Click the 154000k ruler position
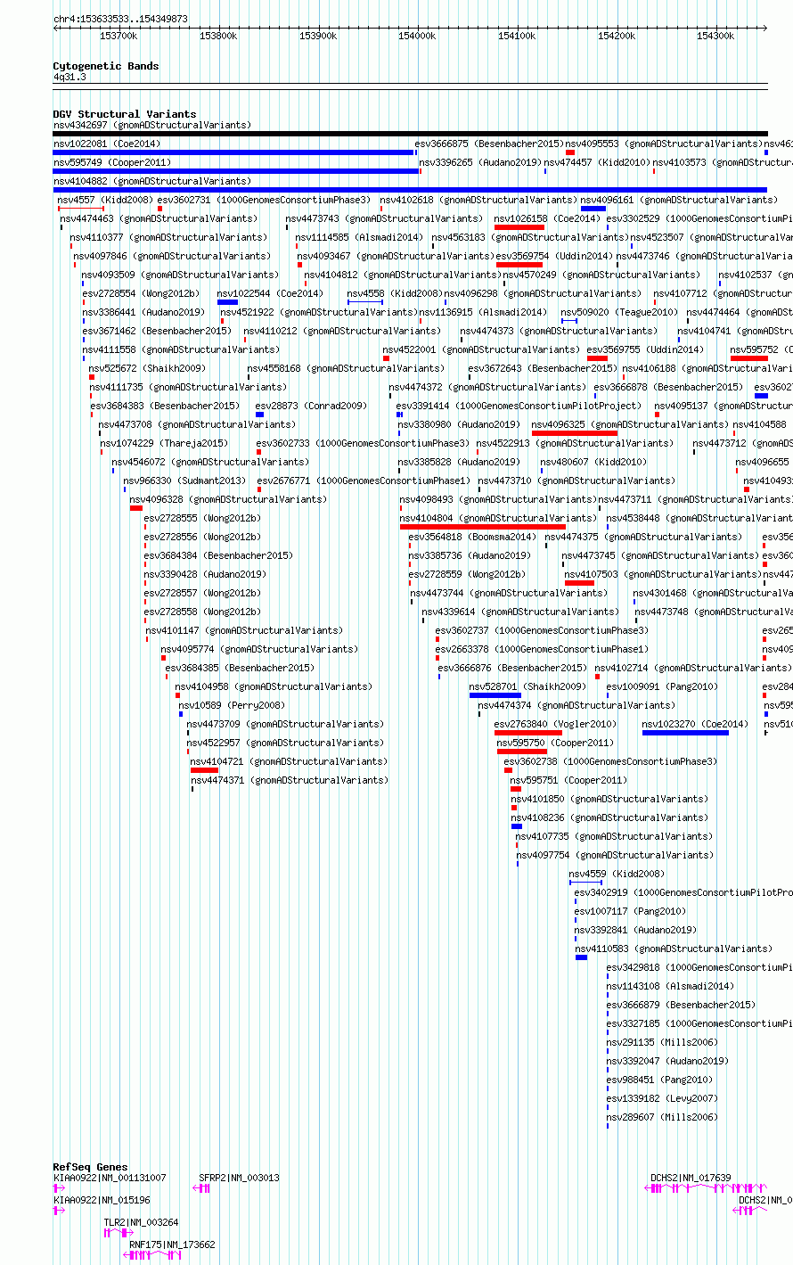 (417, 36)
